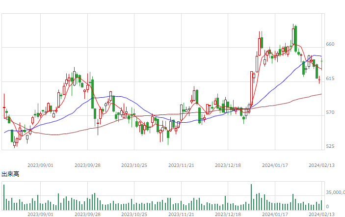Click the 出来高 volume heading
Screen dimensions: 345x217
[x=10, y=174]
